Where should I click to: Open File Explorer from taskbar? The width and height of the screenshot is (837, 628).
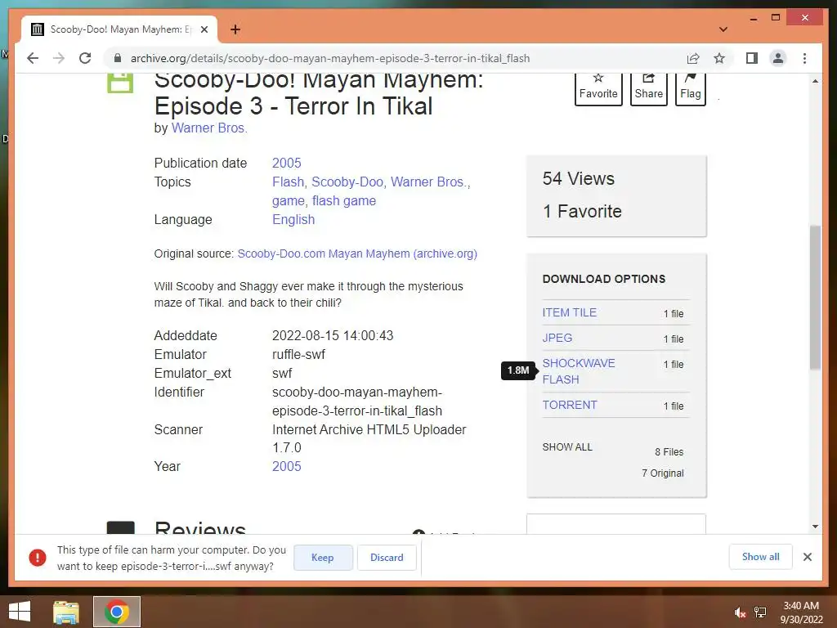click(66, 612)
